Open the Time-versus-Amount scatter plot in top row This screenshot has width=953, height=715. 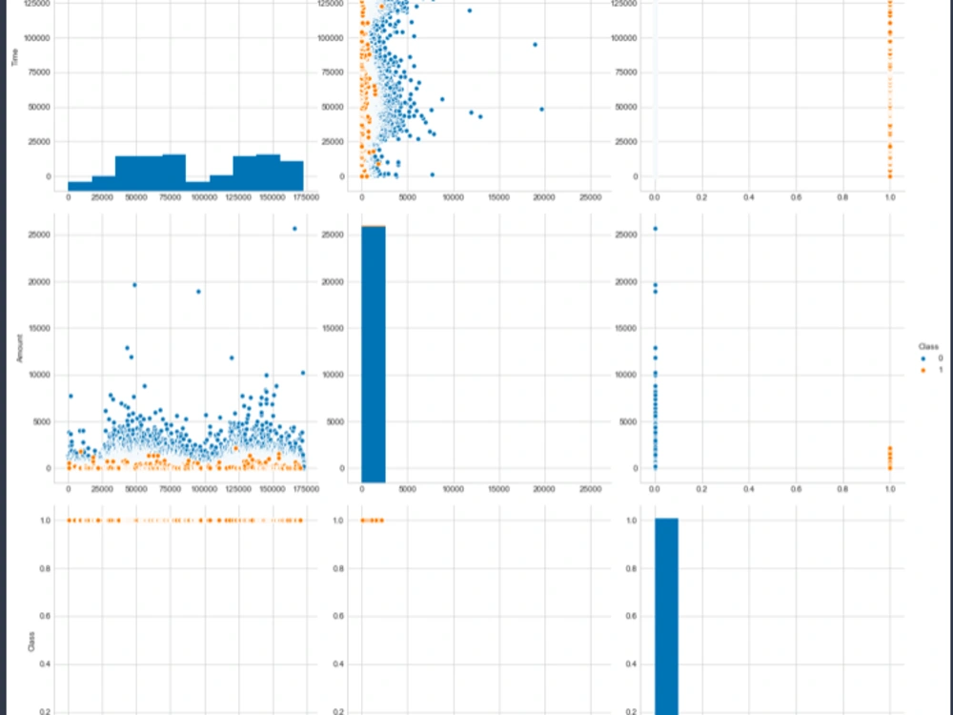coord(479,94)
